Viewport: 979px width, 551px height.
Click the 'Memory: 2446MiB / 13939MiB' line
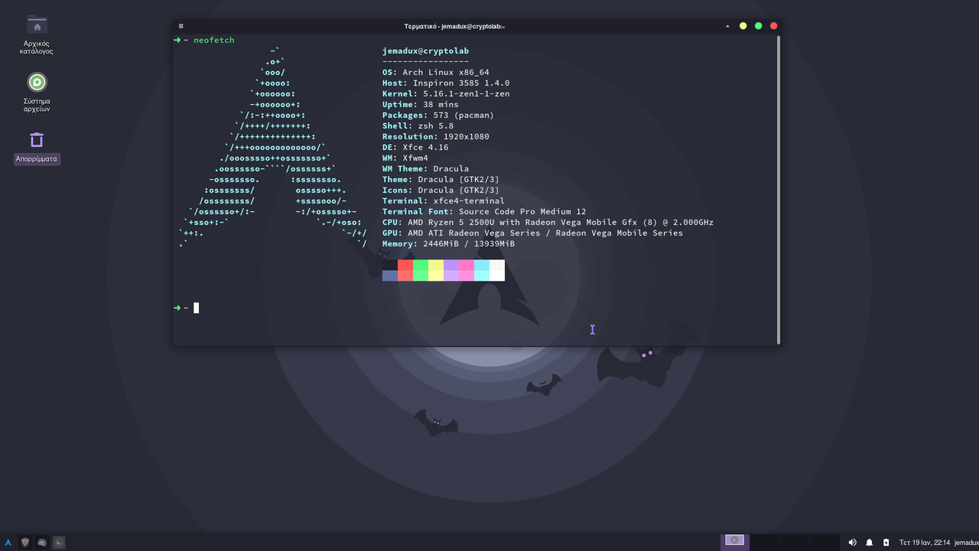point(449,243)
